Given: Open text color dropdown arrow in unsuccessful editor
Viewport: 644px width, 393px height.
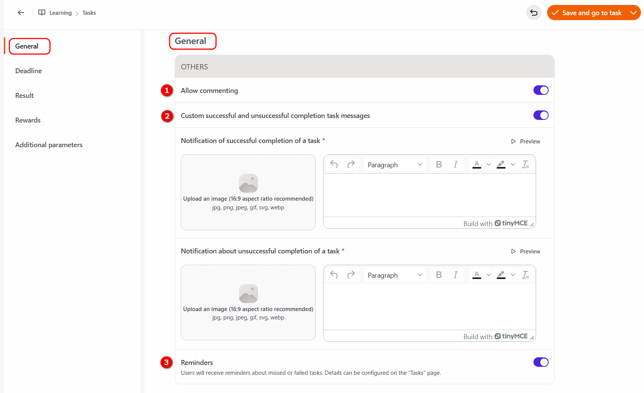Looking at the screenshot, I should (x=489, y=275).
